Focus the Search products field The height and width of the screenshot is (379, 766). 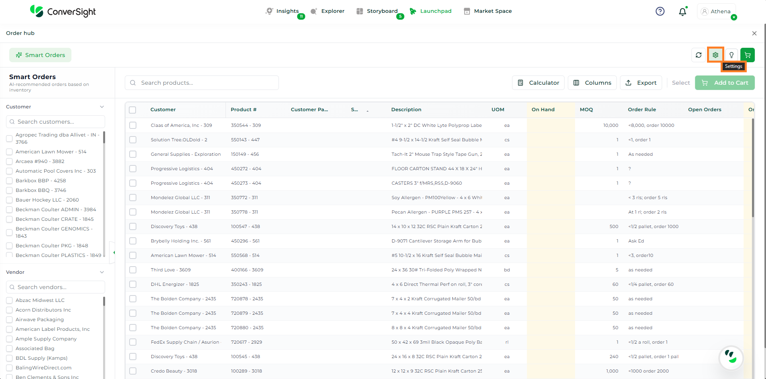point(202,83)
